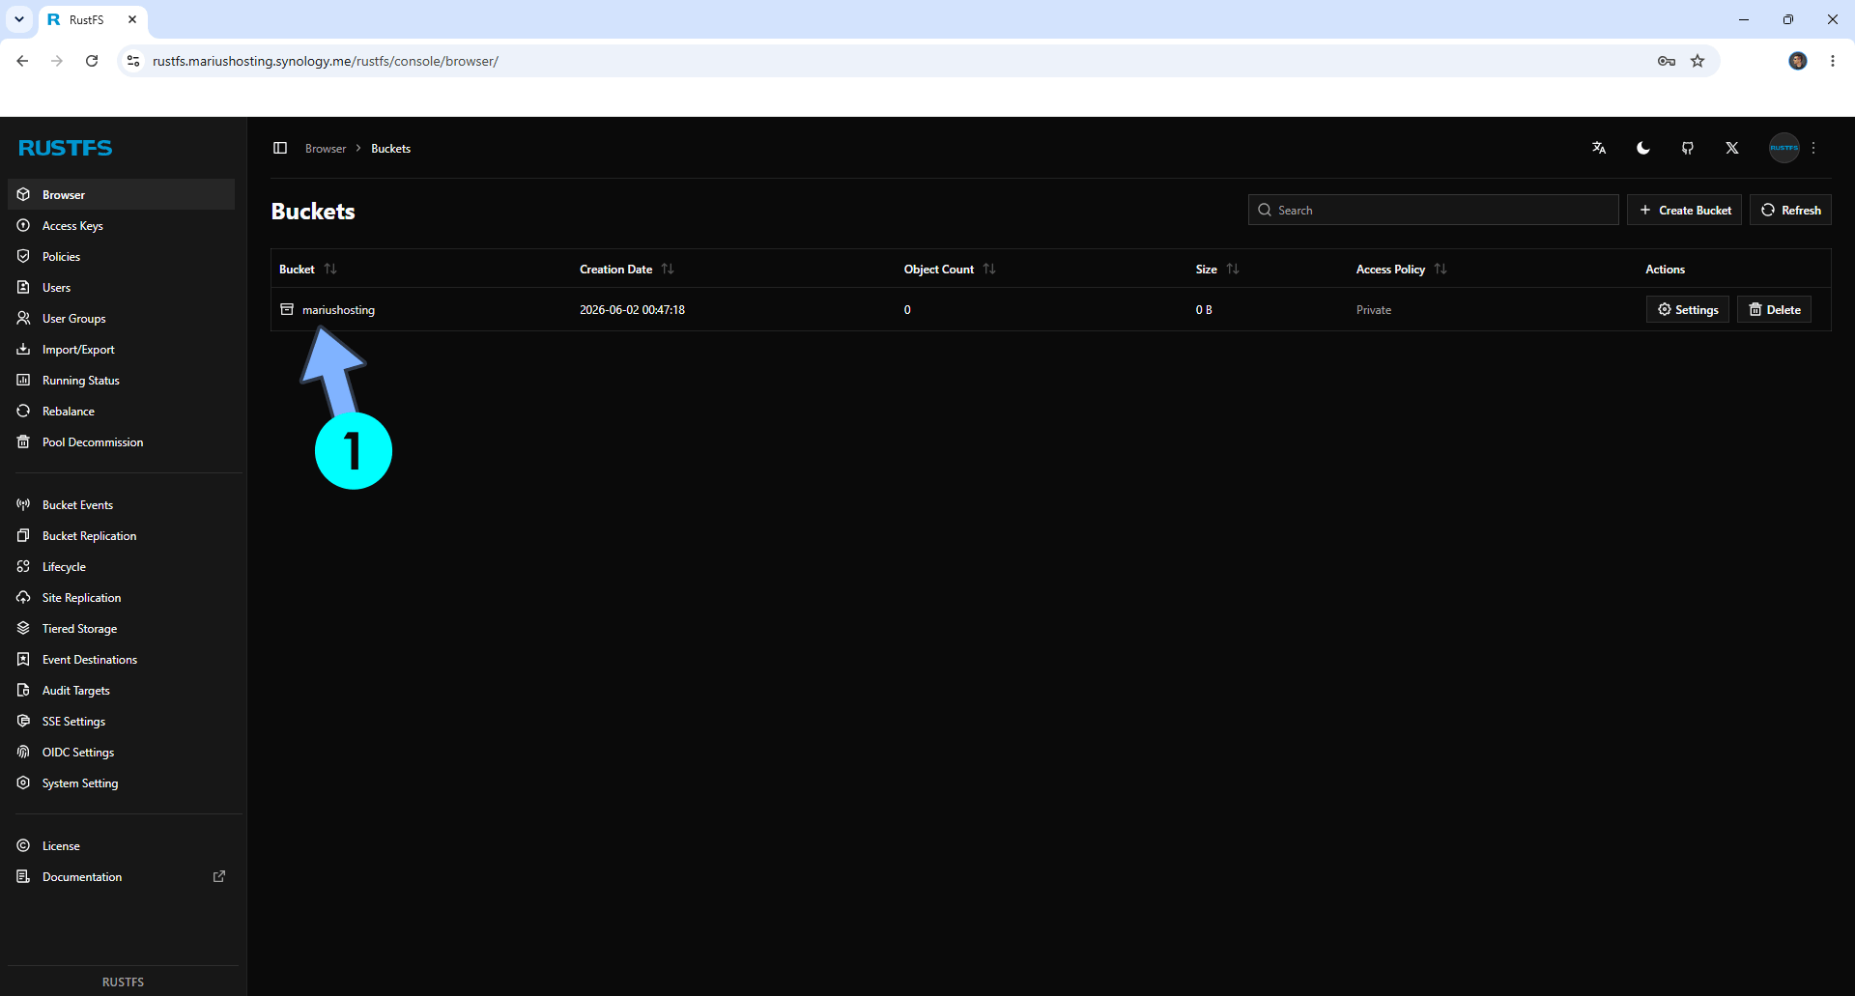Image resolution: width=1855 pixels, height=996 pixels.
Task: Open System Setting page
Action: tap(121, 783)
